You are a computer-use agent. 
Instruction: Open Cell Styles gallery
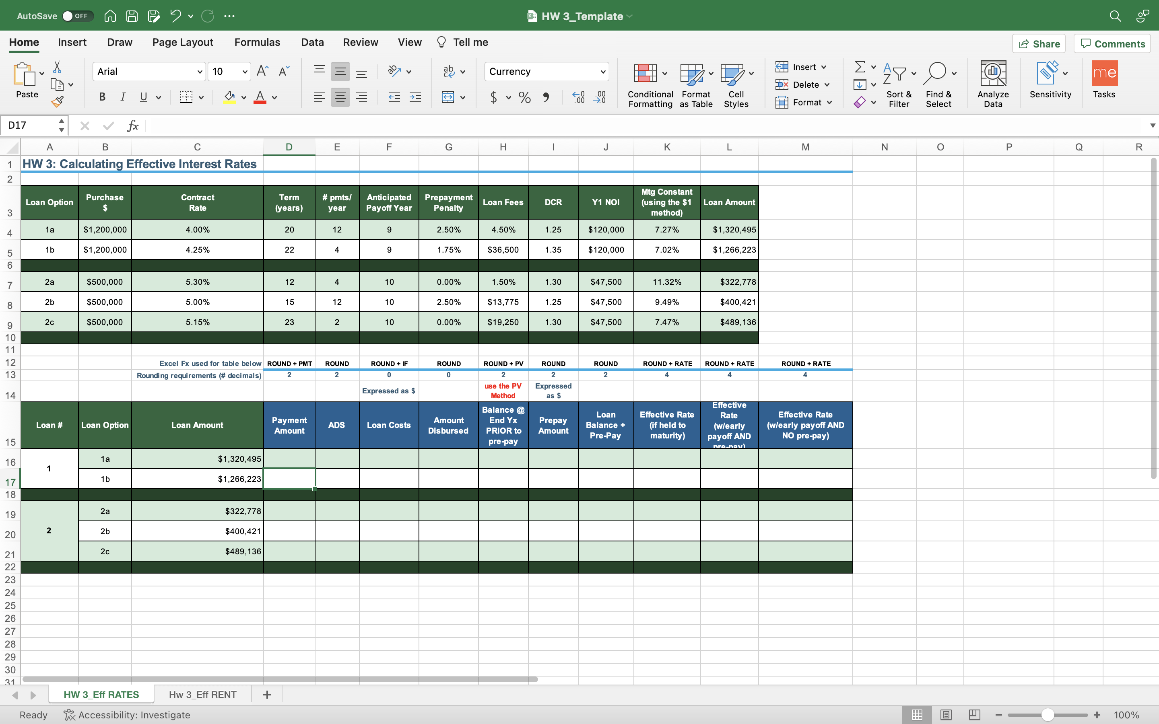(736, 85)
